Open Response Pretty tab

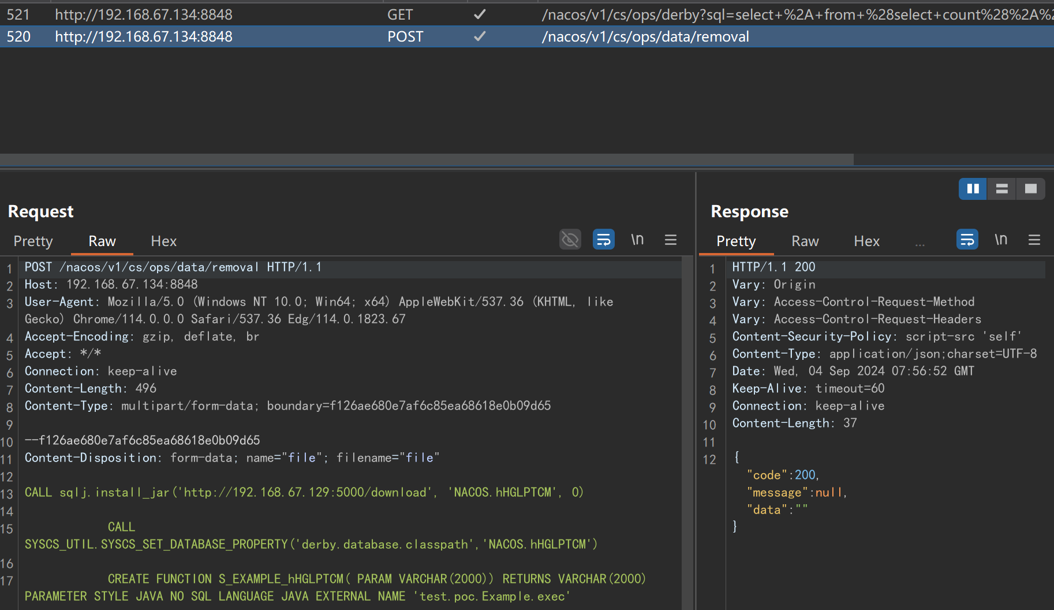point(736,241)
